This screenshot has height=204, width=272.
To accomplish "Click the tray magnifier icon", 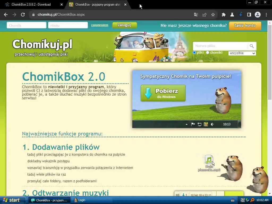I will (x=252, y=200).
